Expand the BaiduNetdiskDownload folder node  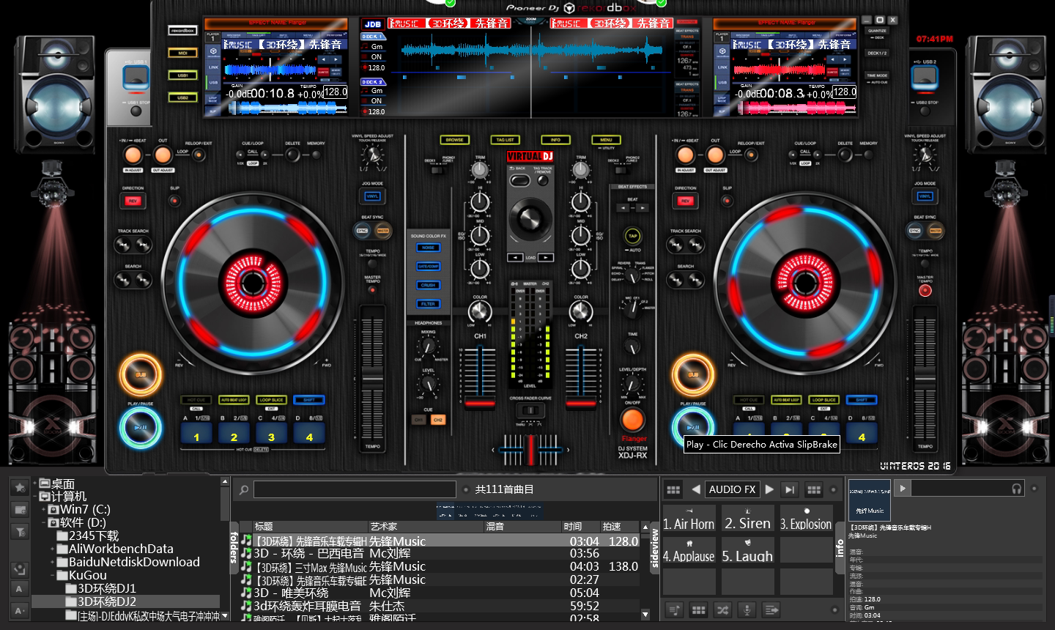tap(52, 563)
